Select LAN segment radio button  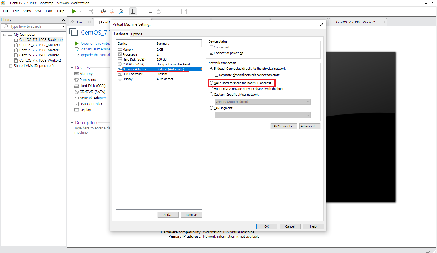tap(212, 108)
